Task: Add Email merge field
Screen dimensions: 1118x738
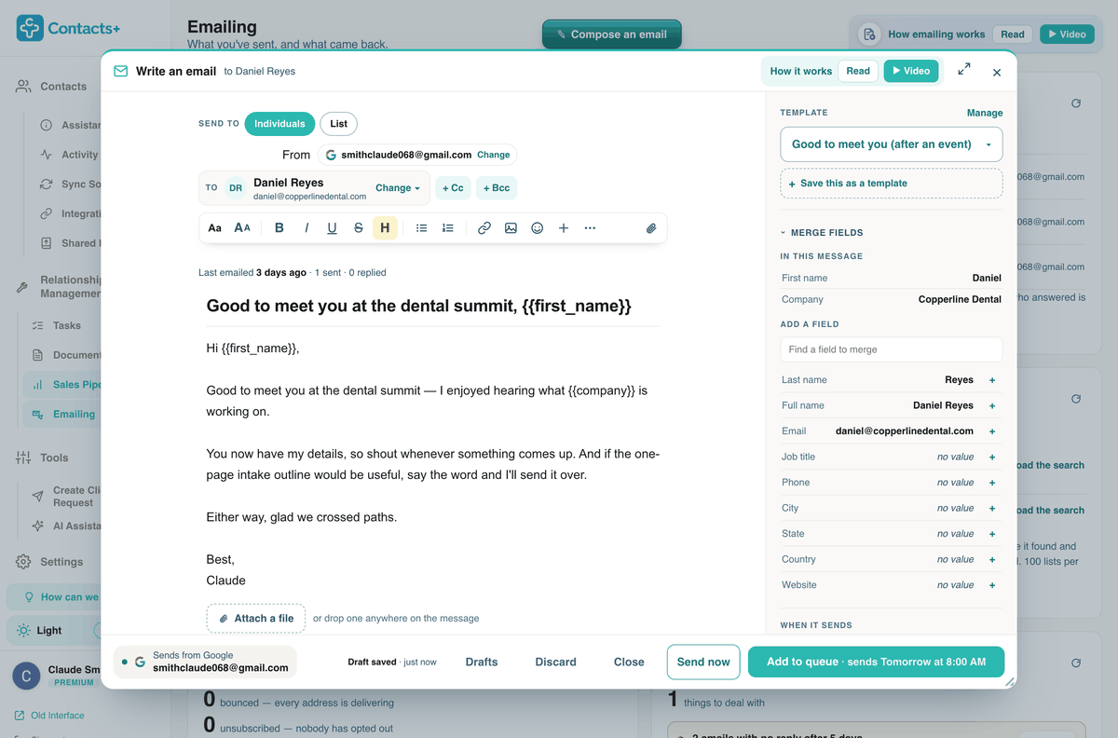Action: [x=992, y=431]
